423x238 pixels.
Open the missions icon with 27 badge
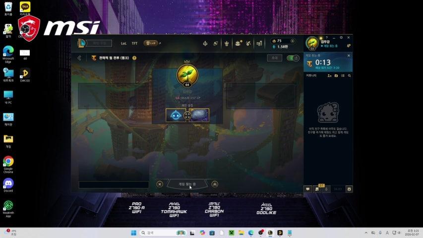pos(317,188)
